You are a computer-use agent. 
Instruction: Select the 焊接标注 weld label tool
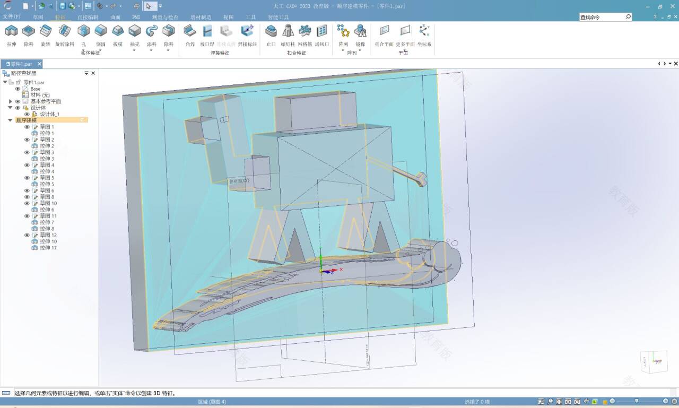[x=247, y=36]
